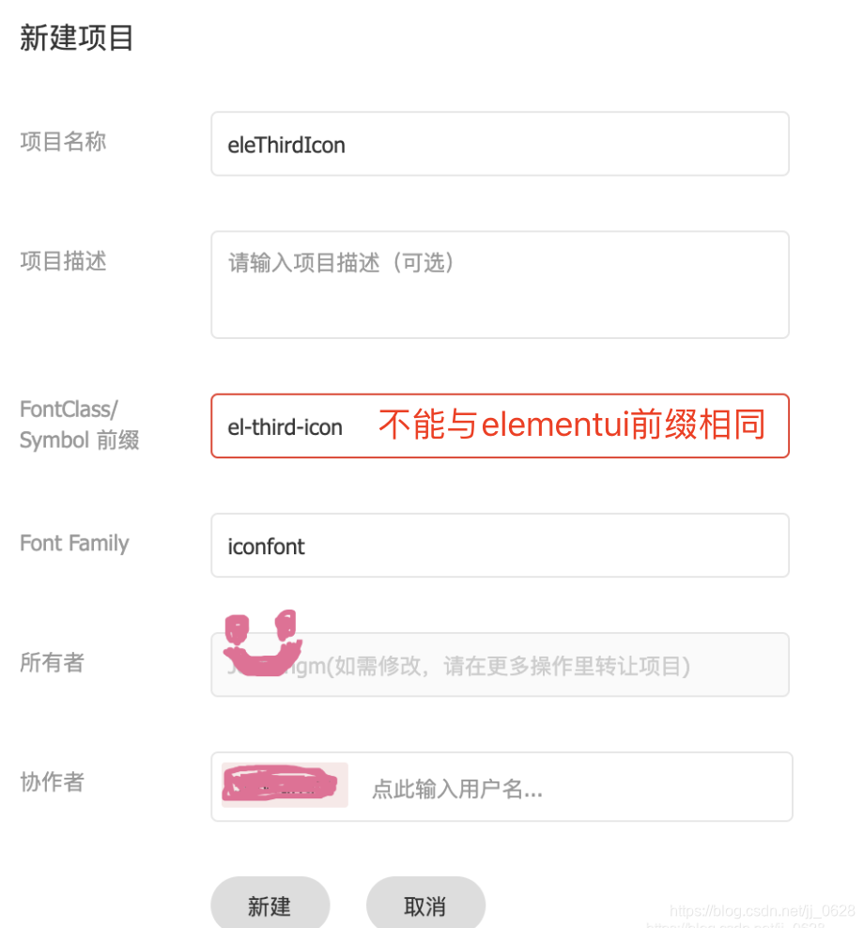Screen dimensions: 864x928
Task: Click the 所有者 label
Action: [x=52, y=663]
